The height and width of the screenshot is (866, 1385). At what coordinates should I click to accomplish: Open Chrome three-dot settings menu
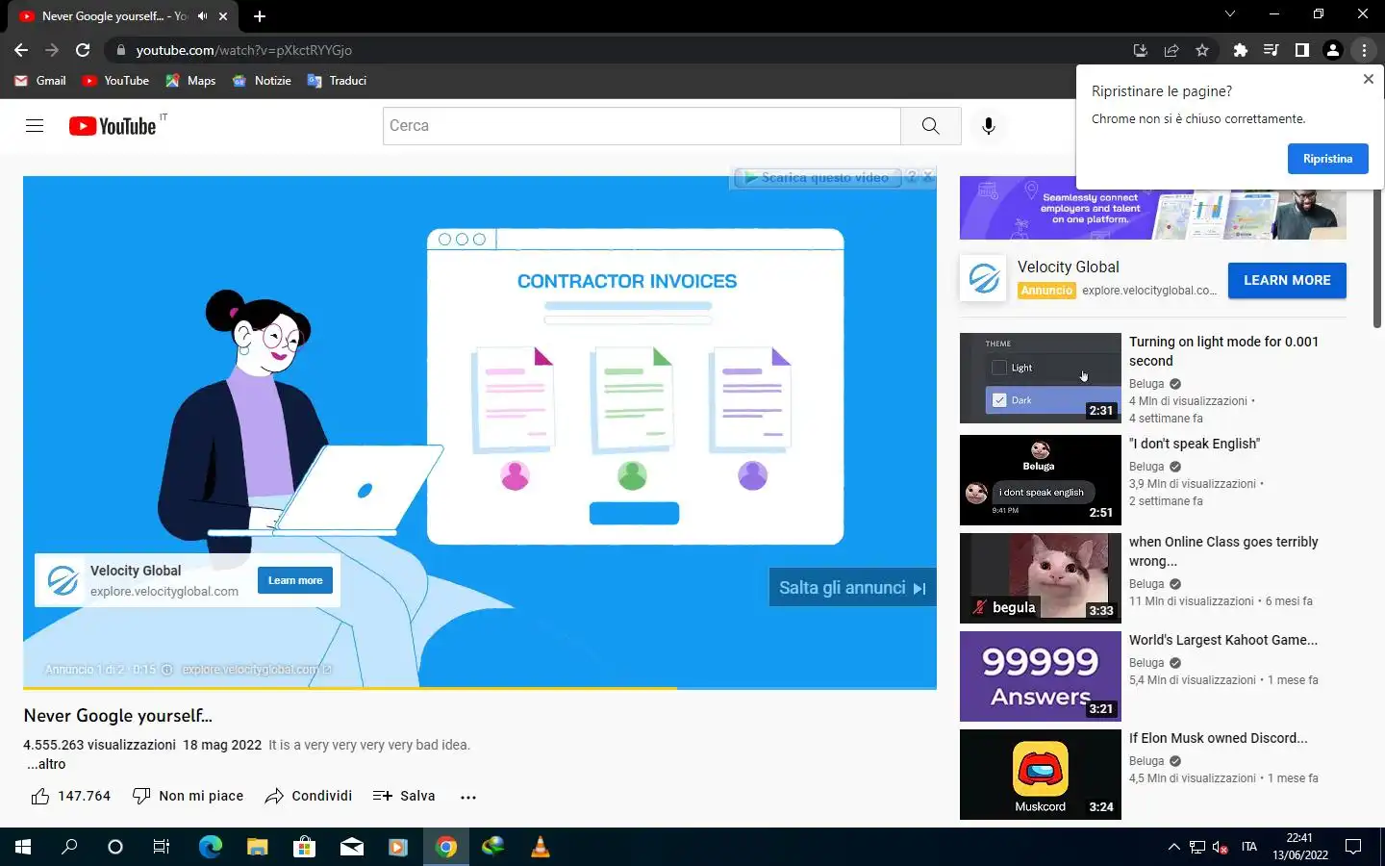tap(1364, 50)
